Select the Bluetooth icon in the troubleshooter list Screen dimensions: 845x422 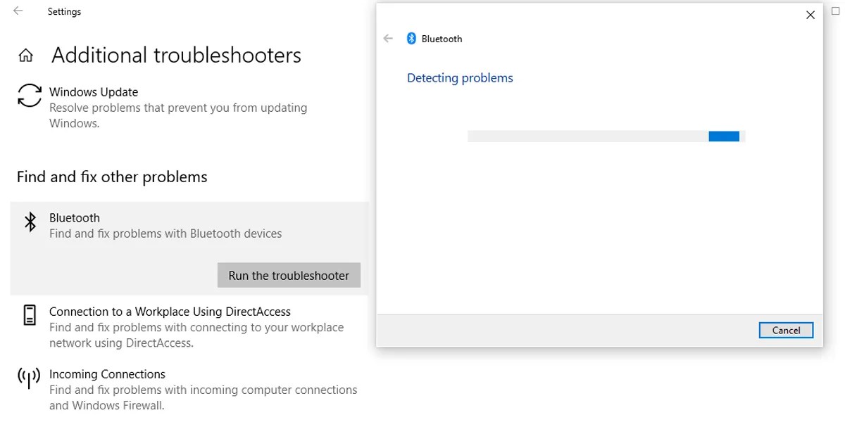click(x=29, y=221)
